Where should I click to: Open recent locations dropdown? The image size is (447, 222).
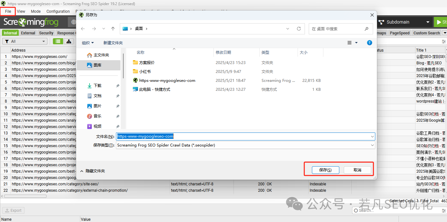104,29
